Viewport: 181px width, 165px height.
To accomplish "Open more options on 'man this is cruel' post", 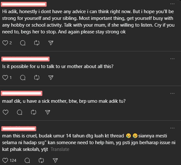I will [x=172, y=128].
